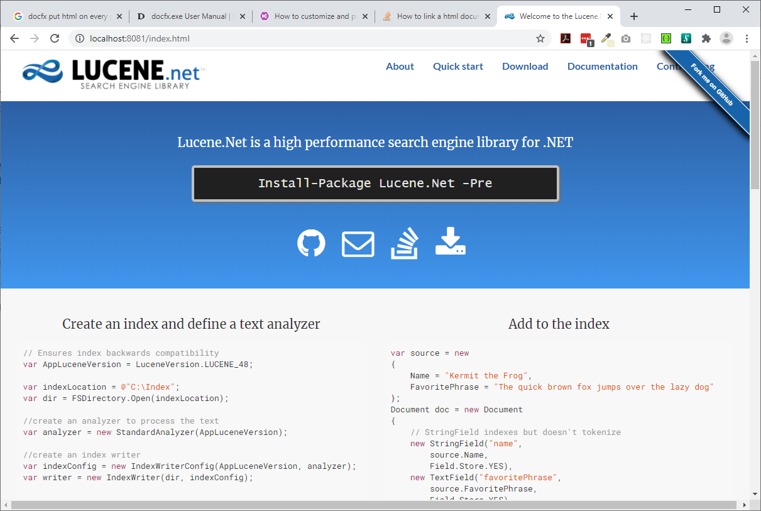
Task: Click the 'StringField indexes but doesn't tokenize' comment
Action: [516, 432]
